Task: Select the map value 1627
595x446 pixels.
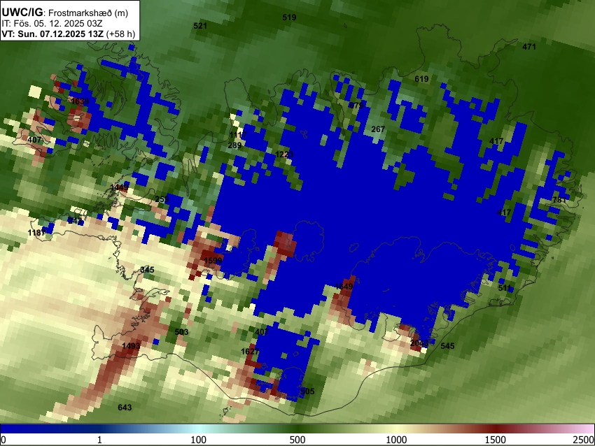Action: point(250,351)
